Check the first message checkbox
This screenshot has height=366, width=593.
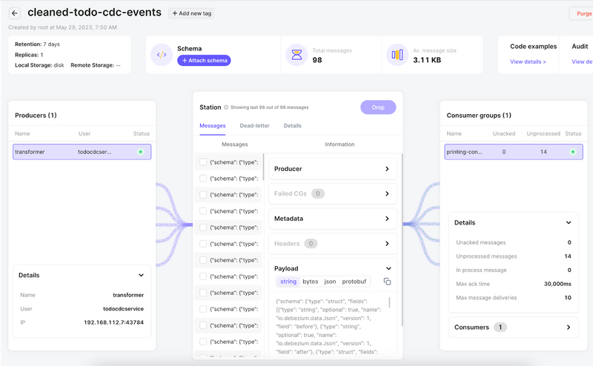[204, 162]
